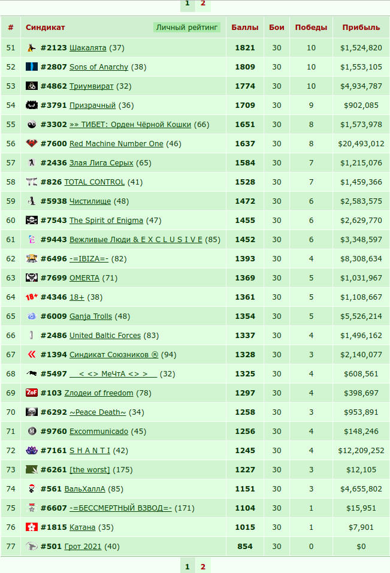Open the Личный рейтинг view
The image size is (390, 573).
coord(187,27)
